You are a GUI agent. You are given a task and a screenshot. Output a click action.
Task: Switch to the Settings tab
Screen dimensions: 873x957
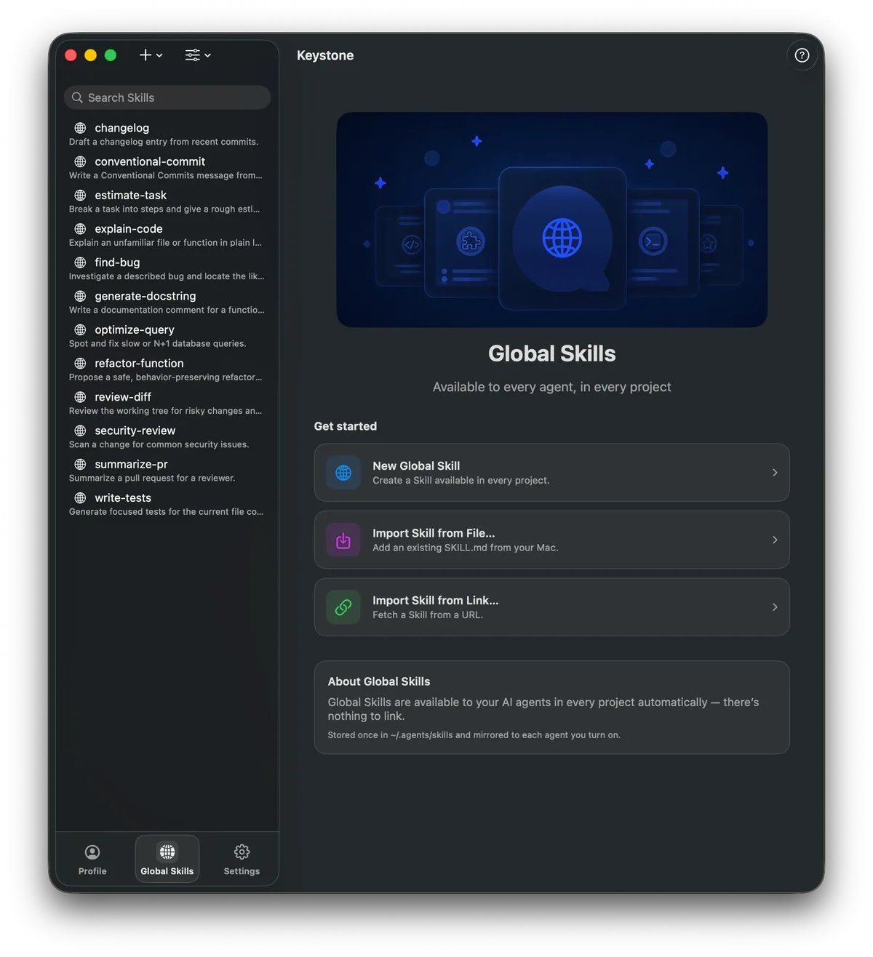[242, 860]
